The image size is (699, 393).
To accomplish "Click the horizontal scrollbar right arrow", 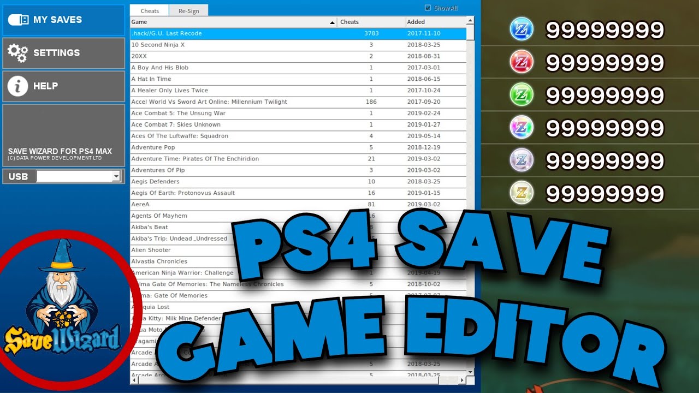I will tap(462, 380).
